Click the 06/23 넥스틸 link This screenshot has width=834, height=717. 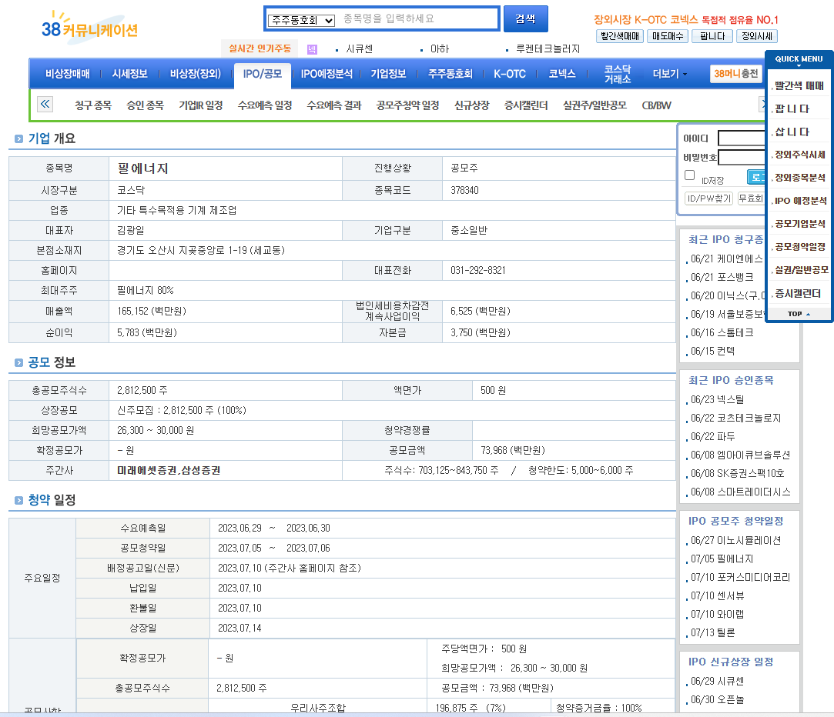717,400
